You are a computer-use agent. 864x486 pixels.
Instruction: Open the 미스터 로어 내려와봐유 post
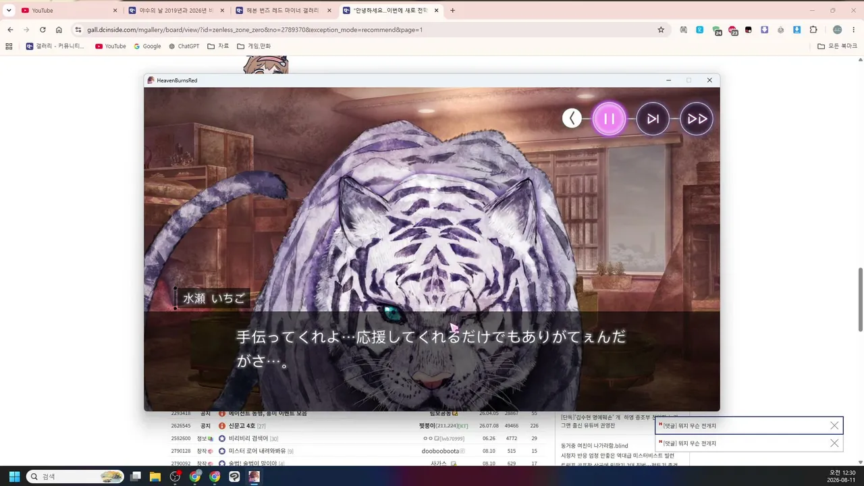(x=257, y=451)
